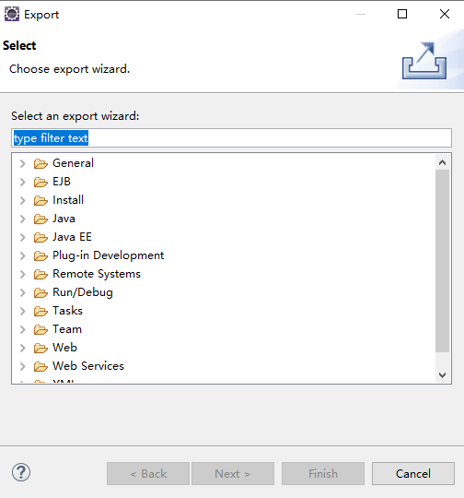The image size is (464, 498).
Task: Click the Next button
Action: point(233,473)
